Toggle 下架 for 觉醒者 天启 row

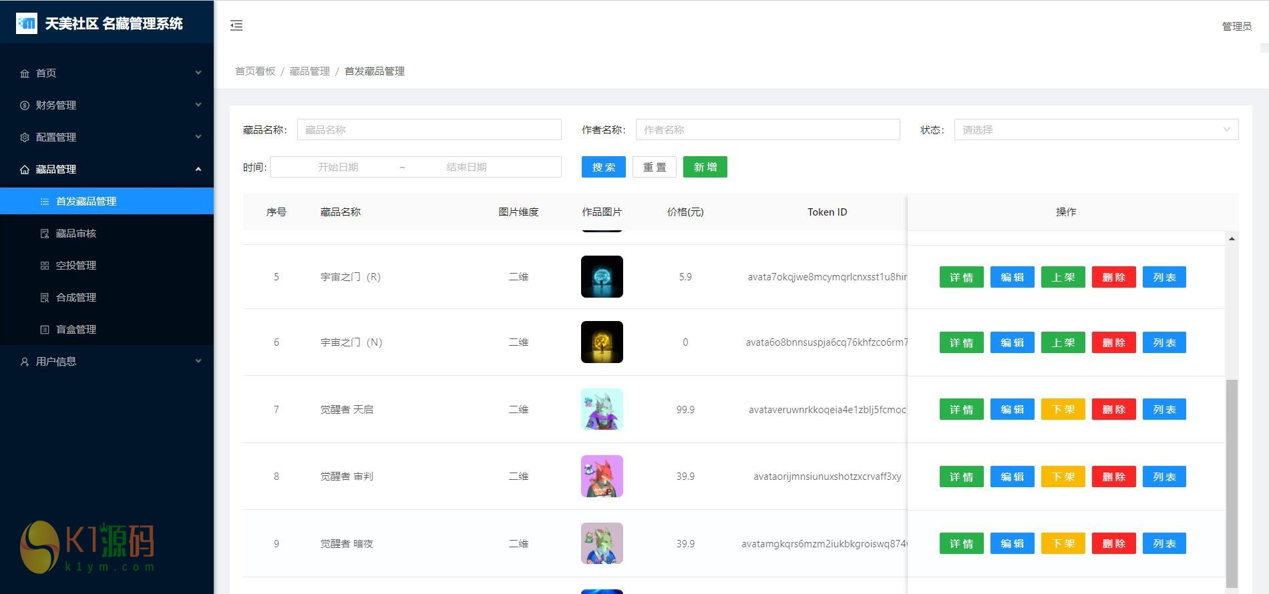(x=1063, y=409)
